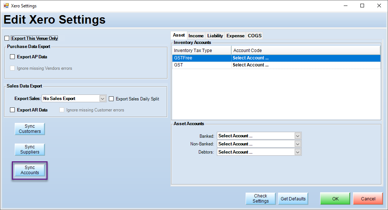Click the Account Code column header
The height and width of the screenshot is (210, 388).
306,50
